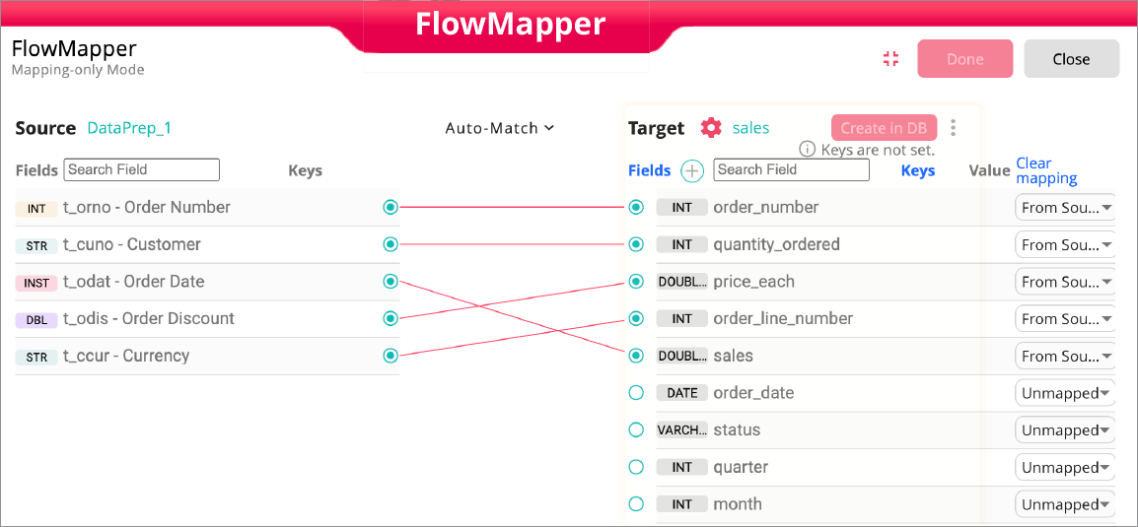The height and width of the screenshot is (527, 1138).
Task: Open the three-dot target options menu
Action: 953,128
